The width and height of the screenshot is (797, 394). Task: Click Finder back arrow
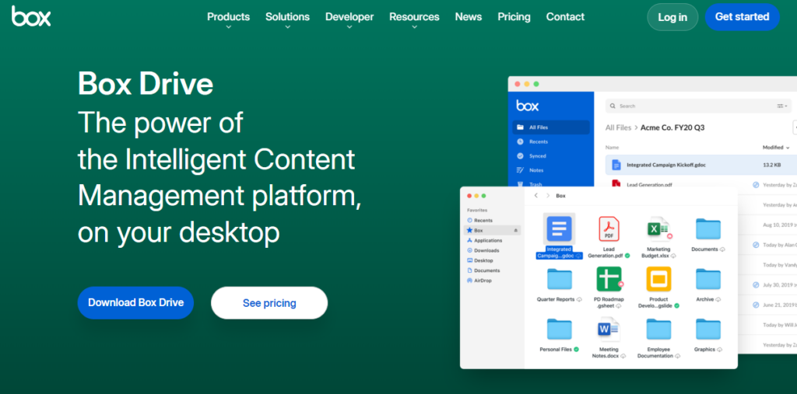coord(535,196)
